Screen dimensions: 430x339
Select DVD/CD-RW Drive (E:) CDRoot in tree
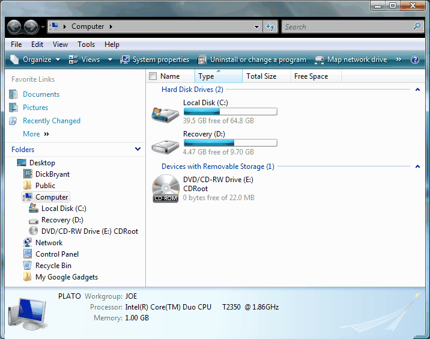(89, 231)
